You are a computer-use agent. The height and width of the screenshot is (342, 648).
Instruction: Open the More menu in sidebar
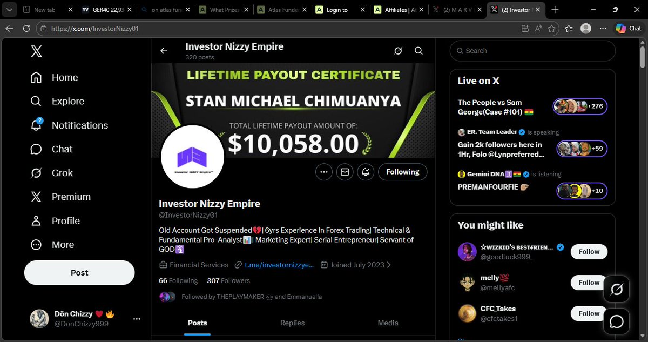pos(52,245)
